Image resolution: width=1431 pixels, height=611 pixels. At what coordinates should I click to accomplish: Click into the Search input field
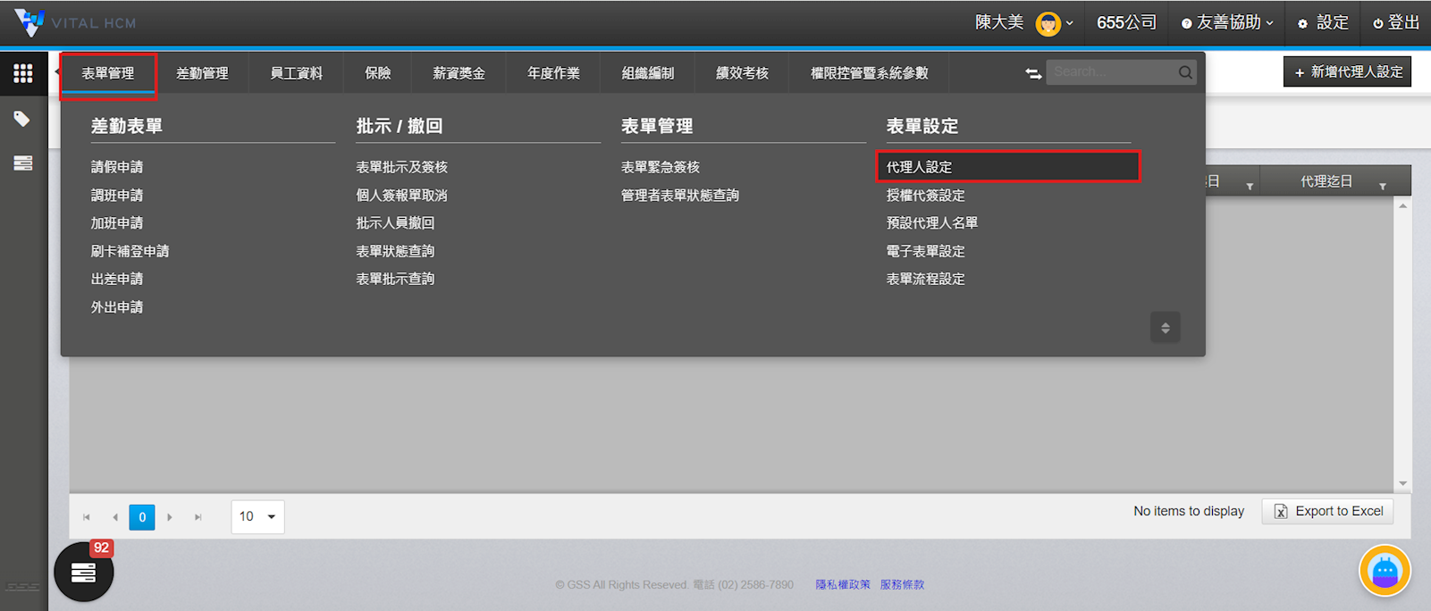1112,72
